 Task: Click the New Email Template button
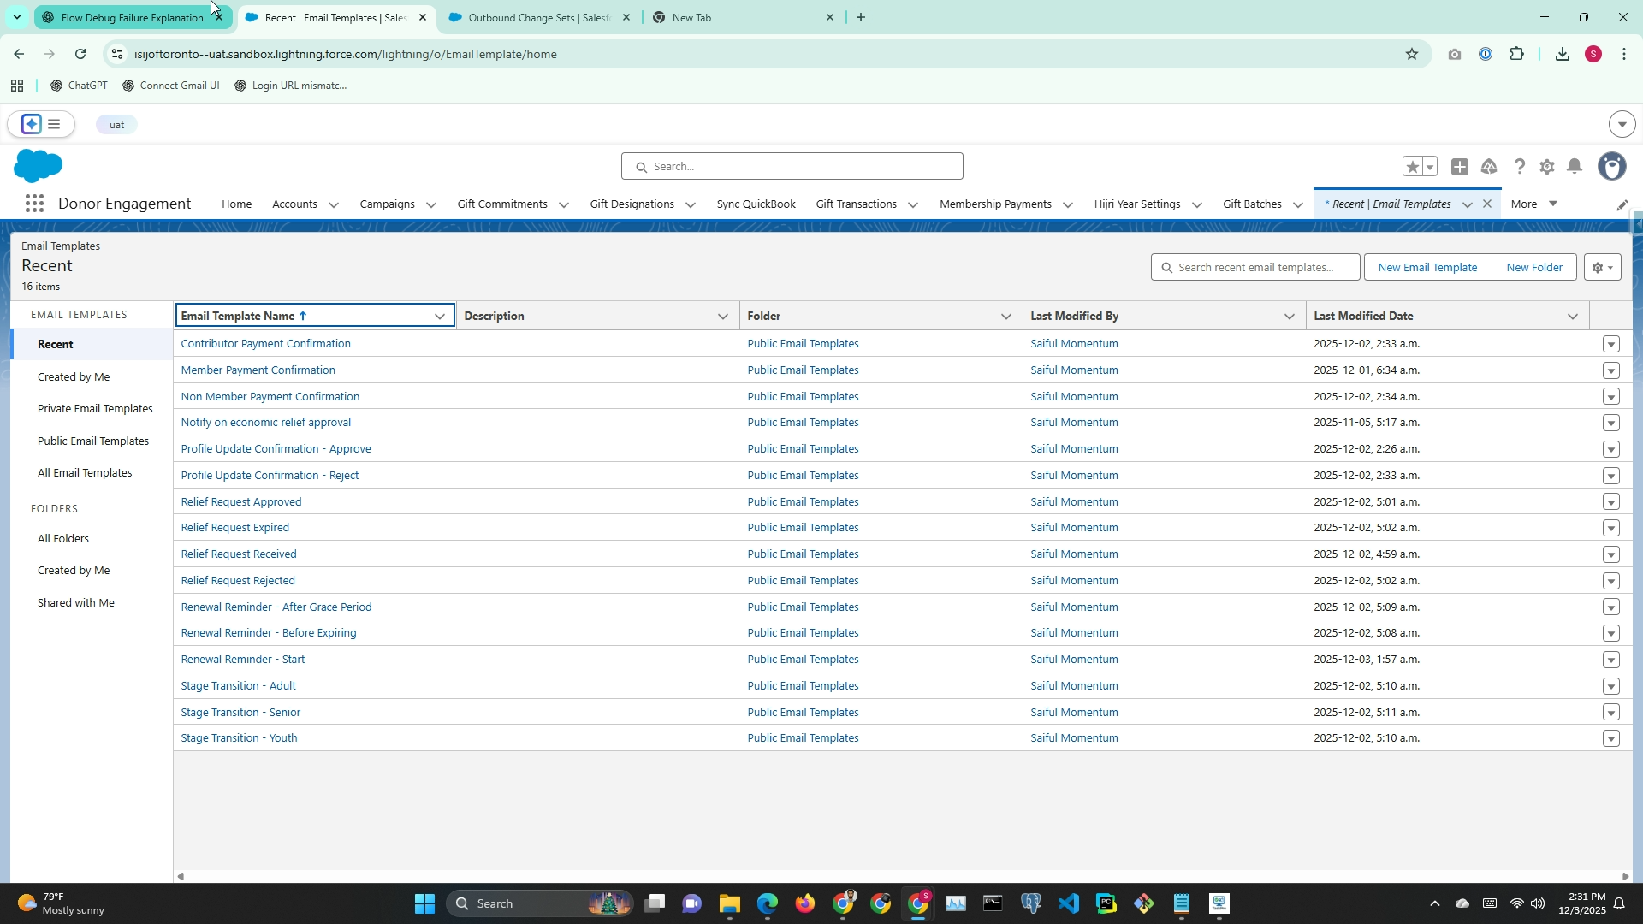coord(1427,268)
